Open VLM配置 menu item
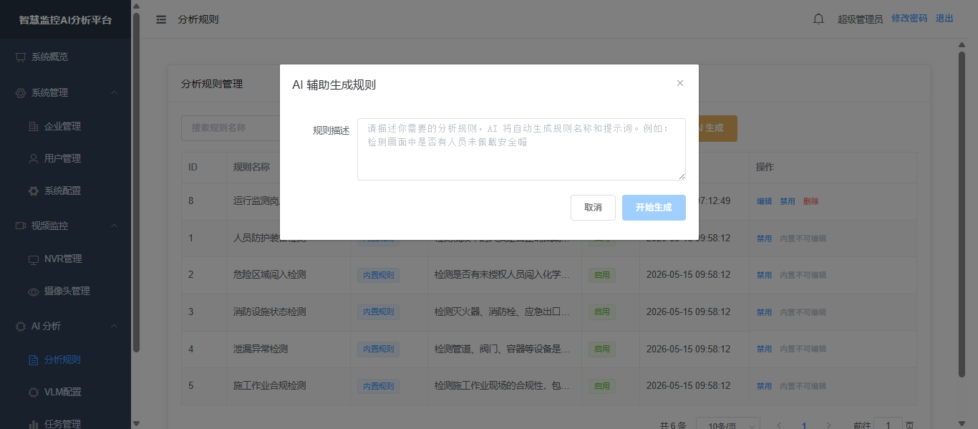Viewport: 978px width, 429px height. pyautogui.click(x=65, y=392)
